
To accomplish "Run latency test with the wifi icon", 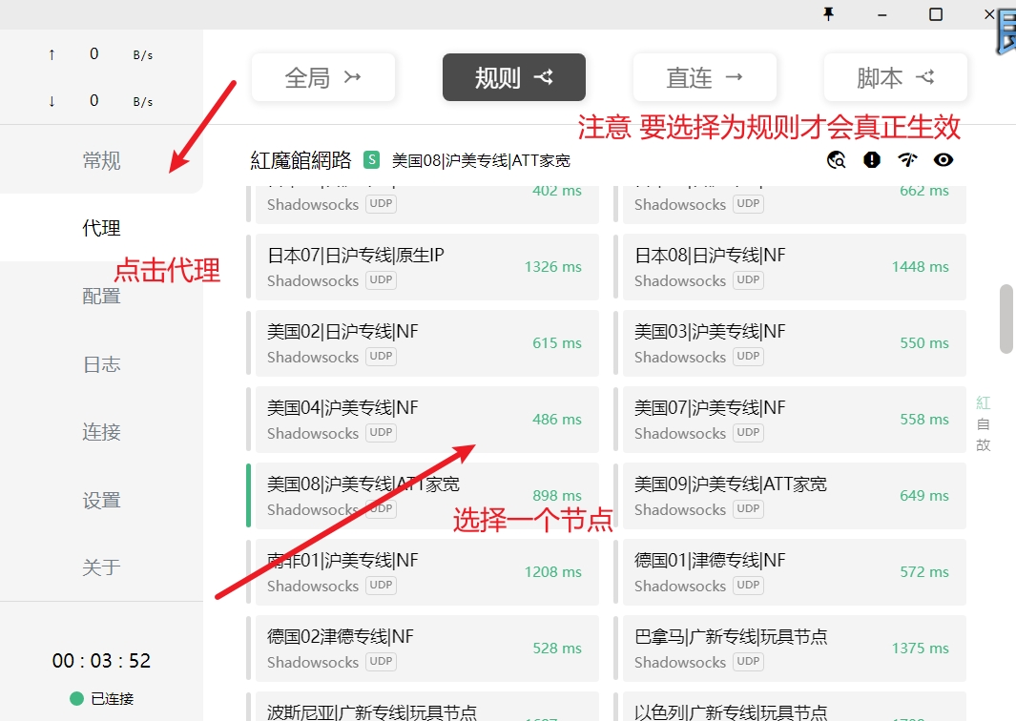I will pos(907,160).
